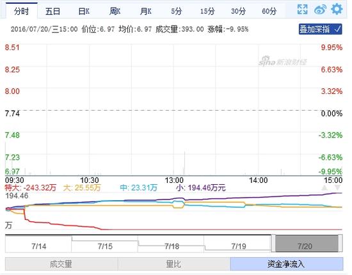This screenshot has width=352, height=275.
Task: Click left handle of 7/20 range slider
Action: click(x=273, y=244)
